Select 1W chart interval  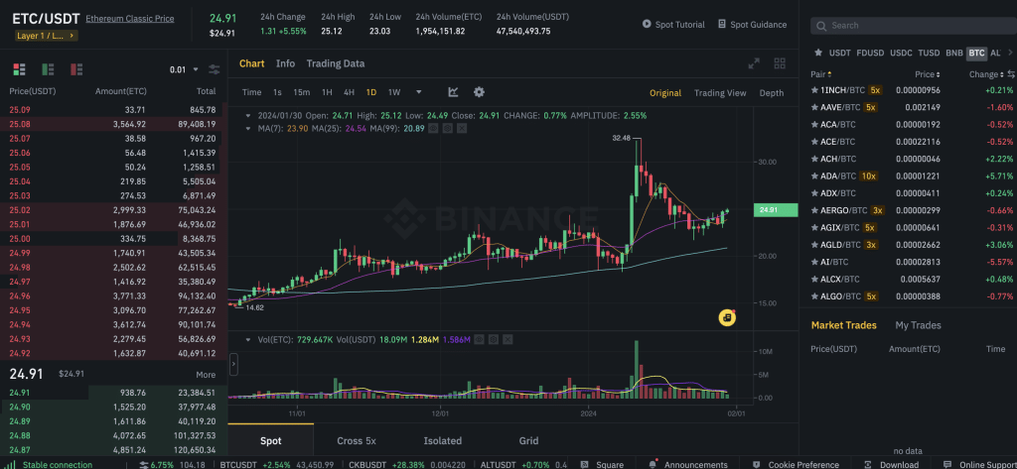pyautogui.click(x=393, y=92)
